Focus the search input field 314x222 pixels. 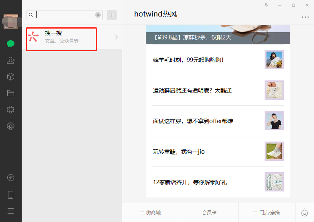(x=65, y=15)
